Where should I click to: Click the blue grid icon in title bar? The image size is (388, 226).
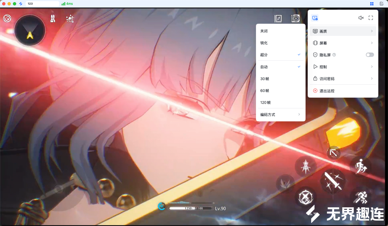click(372, 4)
